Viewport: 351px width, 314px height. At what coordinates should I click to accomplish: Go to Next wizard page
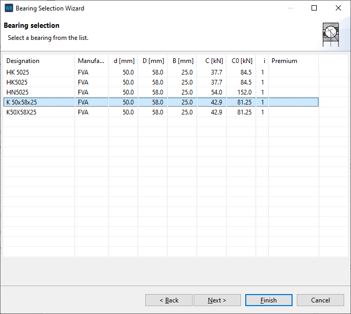coord(217,300)
